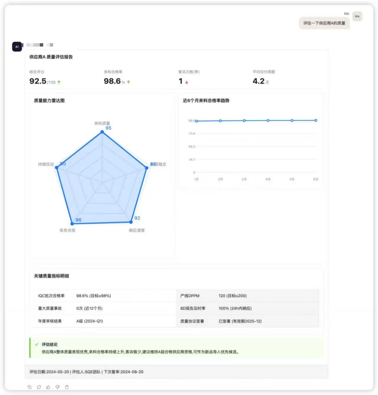Viewport: 378px width, 395px height.
Task: Click the IQC批次合格率 row label
Action: 51,296
